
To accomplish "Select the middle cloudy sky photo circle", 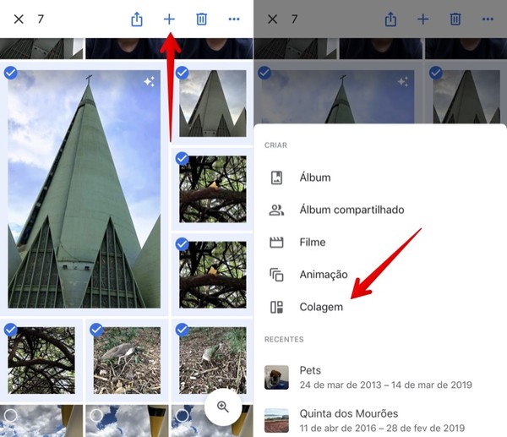I will coord(96,415).
